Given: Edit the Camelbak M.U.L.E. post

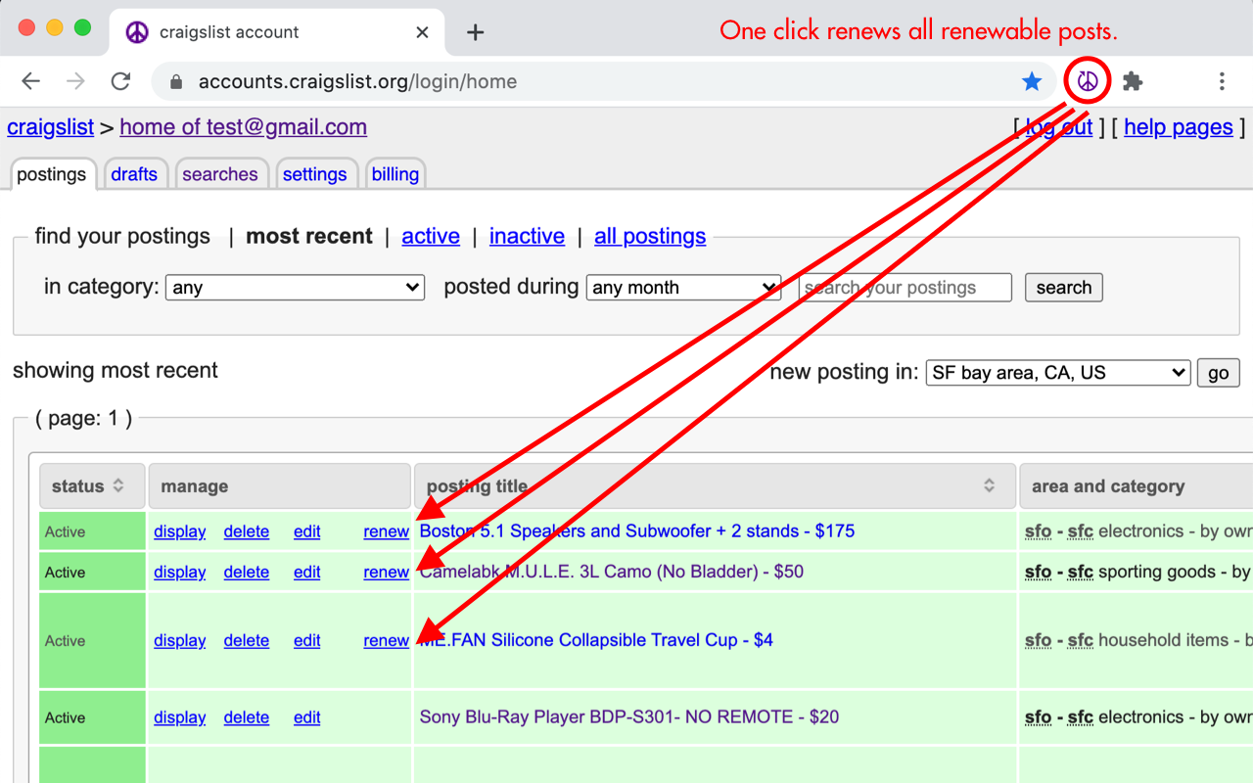Looking at the screenshot, I should (x=307, y=572).
